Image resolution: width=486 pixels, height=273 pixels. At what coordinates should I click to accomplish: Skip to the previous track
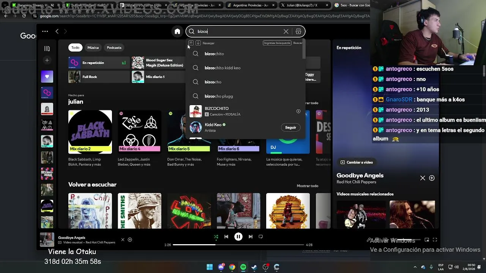point(226,237)
